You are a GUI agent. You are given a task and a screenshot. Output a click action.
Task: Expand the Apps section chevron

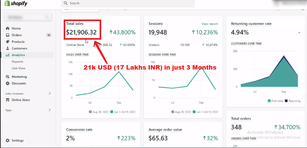(x=49, y=110)
